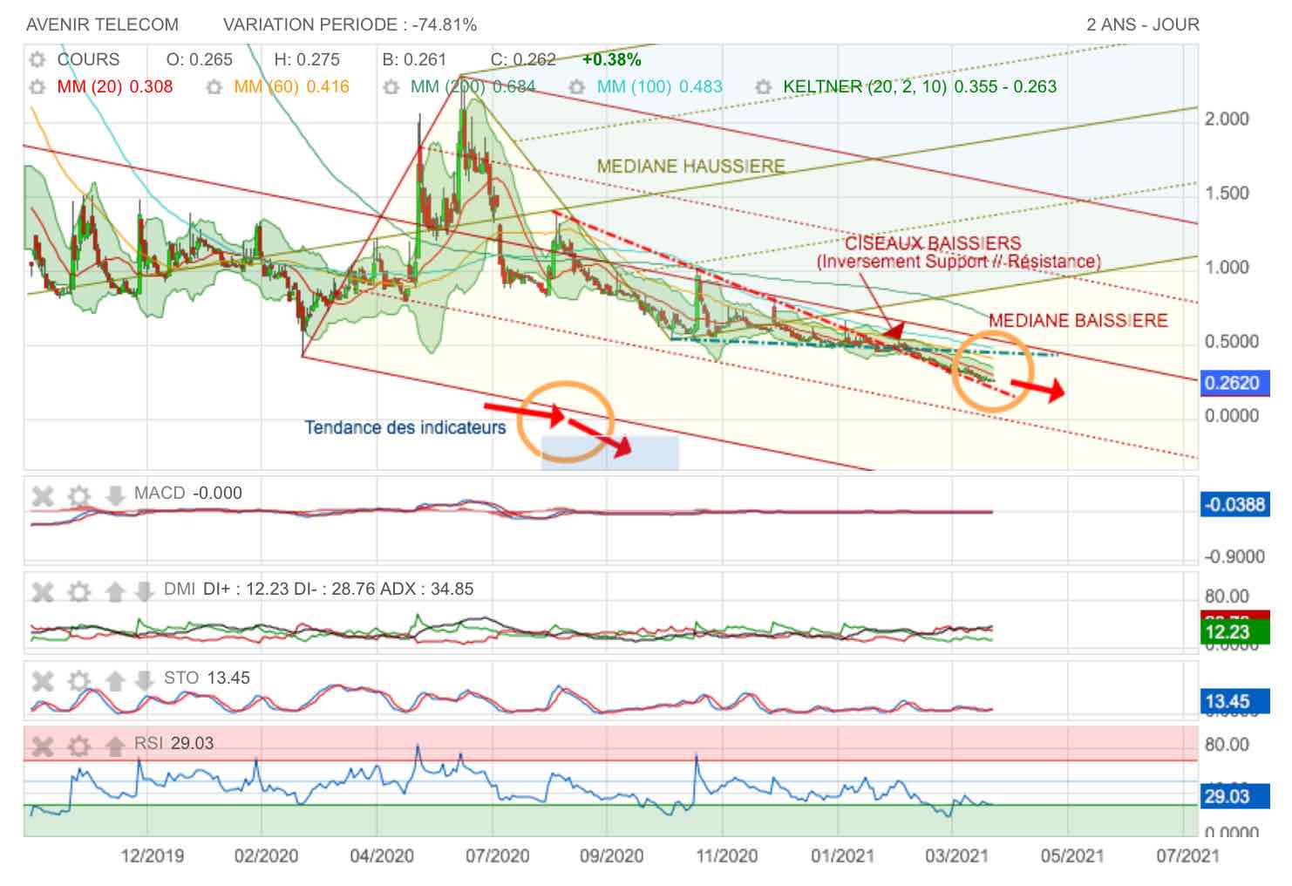Viewport: 1292px width, 886px height.
Task: Open settings gear for MM (60)
Action: click(214, 87)
